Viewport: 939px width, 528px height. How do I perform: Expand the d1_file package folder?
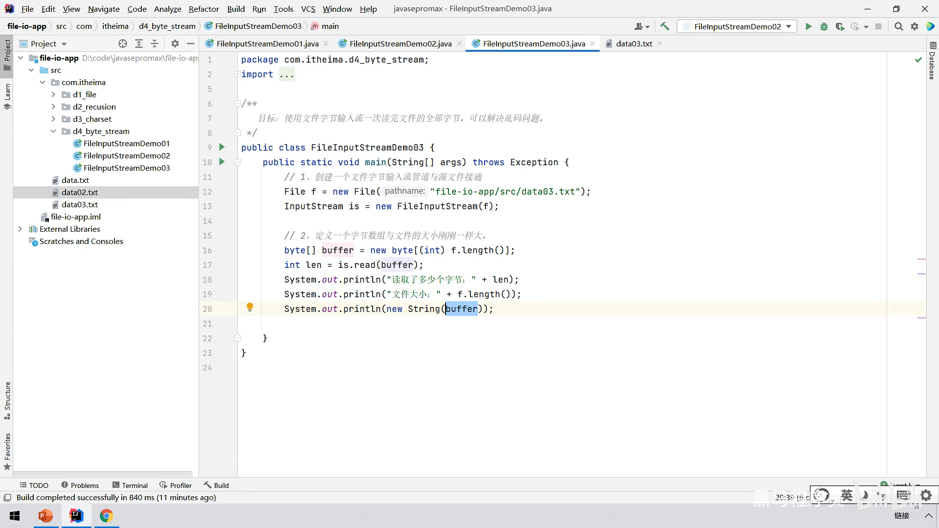coord(53,94)
